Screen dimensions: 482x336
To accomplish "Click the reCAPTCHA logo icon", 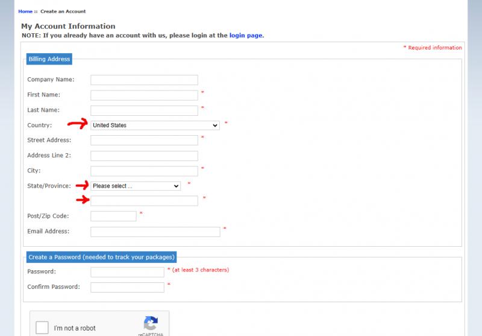I will [151, 323].
